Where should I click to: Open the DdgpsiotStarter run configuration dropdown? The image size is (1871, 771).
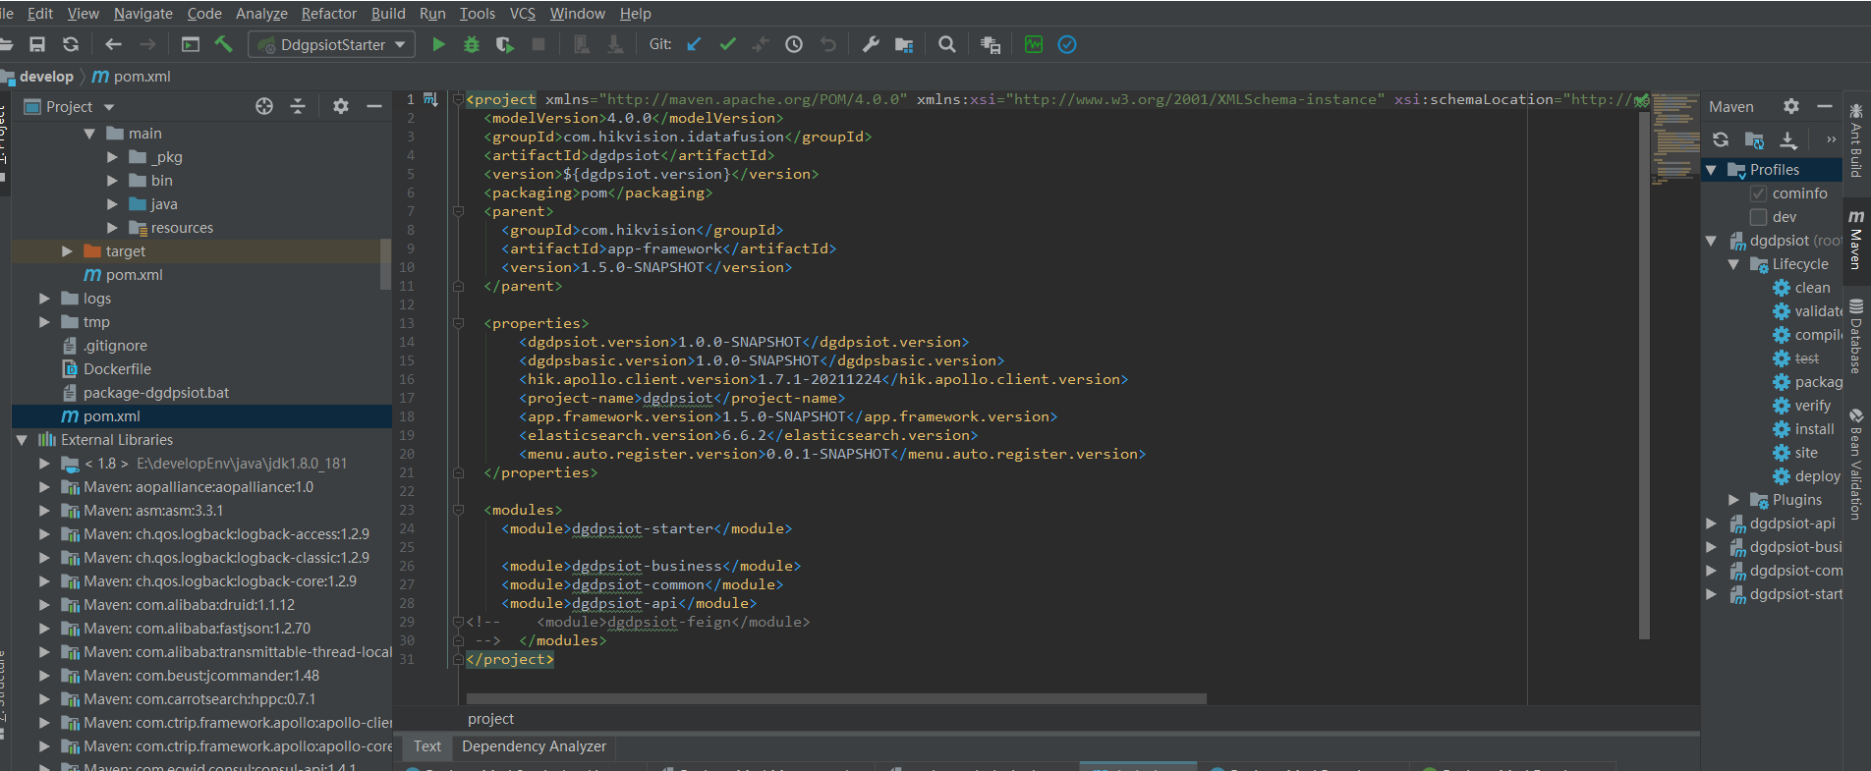332,44
